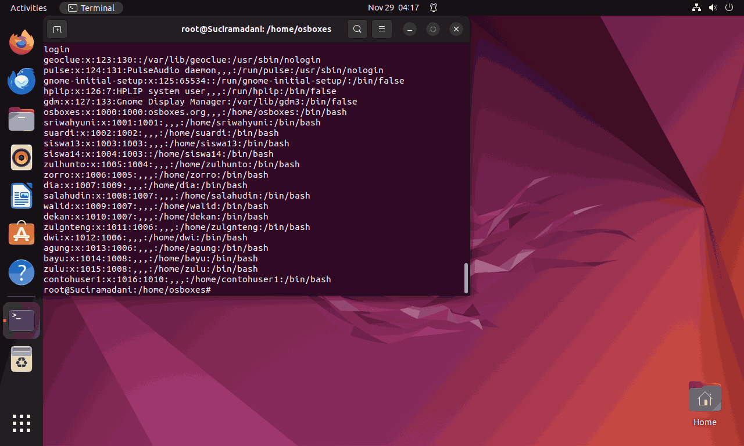Screen dimensions: 744x446
Task: Close the terminal window
Action: pos(456,29)
